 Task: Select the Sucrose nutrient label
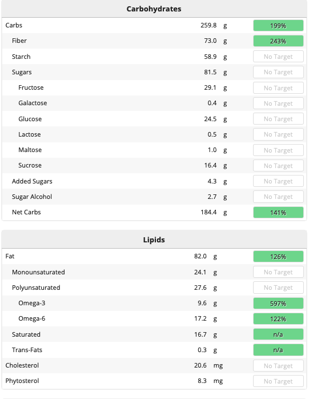30,165
